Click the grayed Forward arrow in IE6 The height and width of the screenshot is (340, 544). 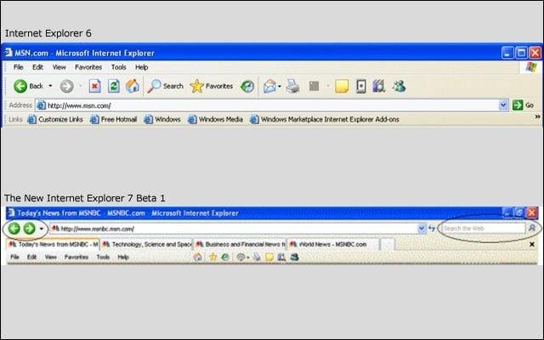pyautogui.click(x=66, y=86)
